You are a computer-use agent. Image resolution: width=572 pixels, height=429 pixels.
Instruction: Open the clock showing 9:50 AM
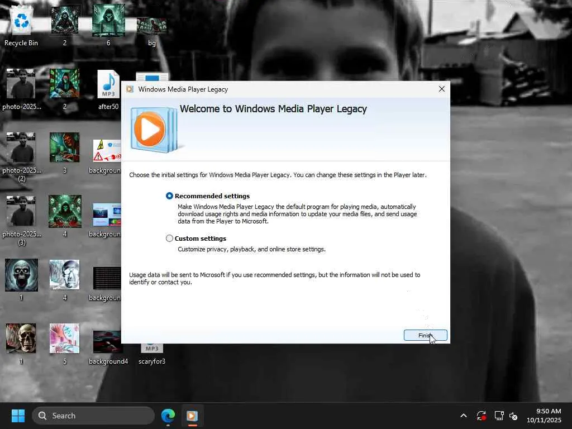pyautogui.click(x=544, y=416)
